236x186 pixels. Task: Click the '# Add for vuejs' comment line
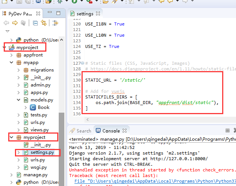point(105,91)
